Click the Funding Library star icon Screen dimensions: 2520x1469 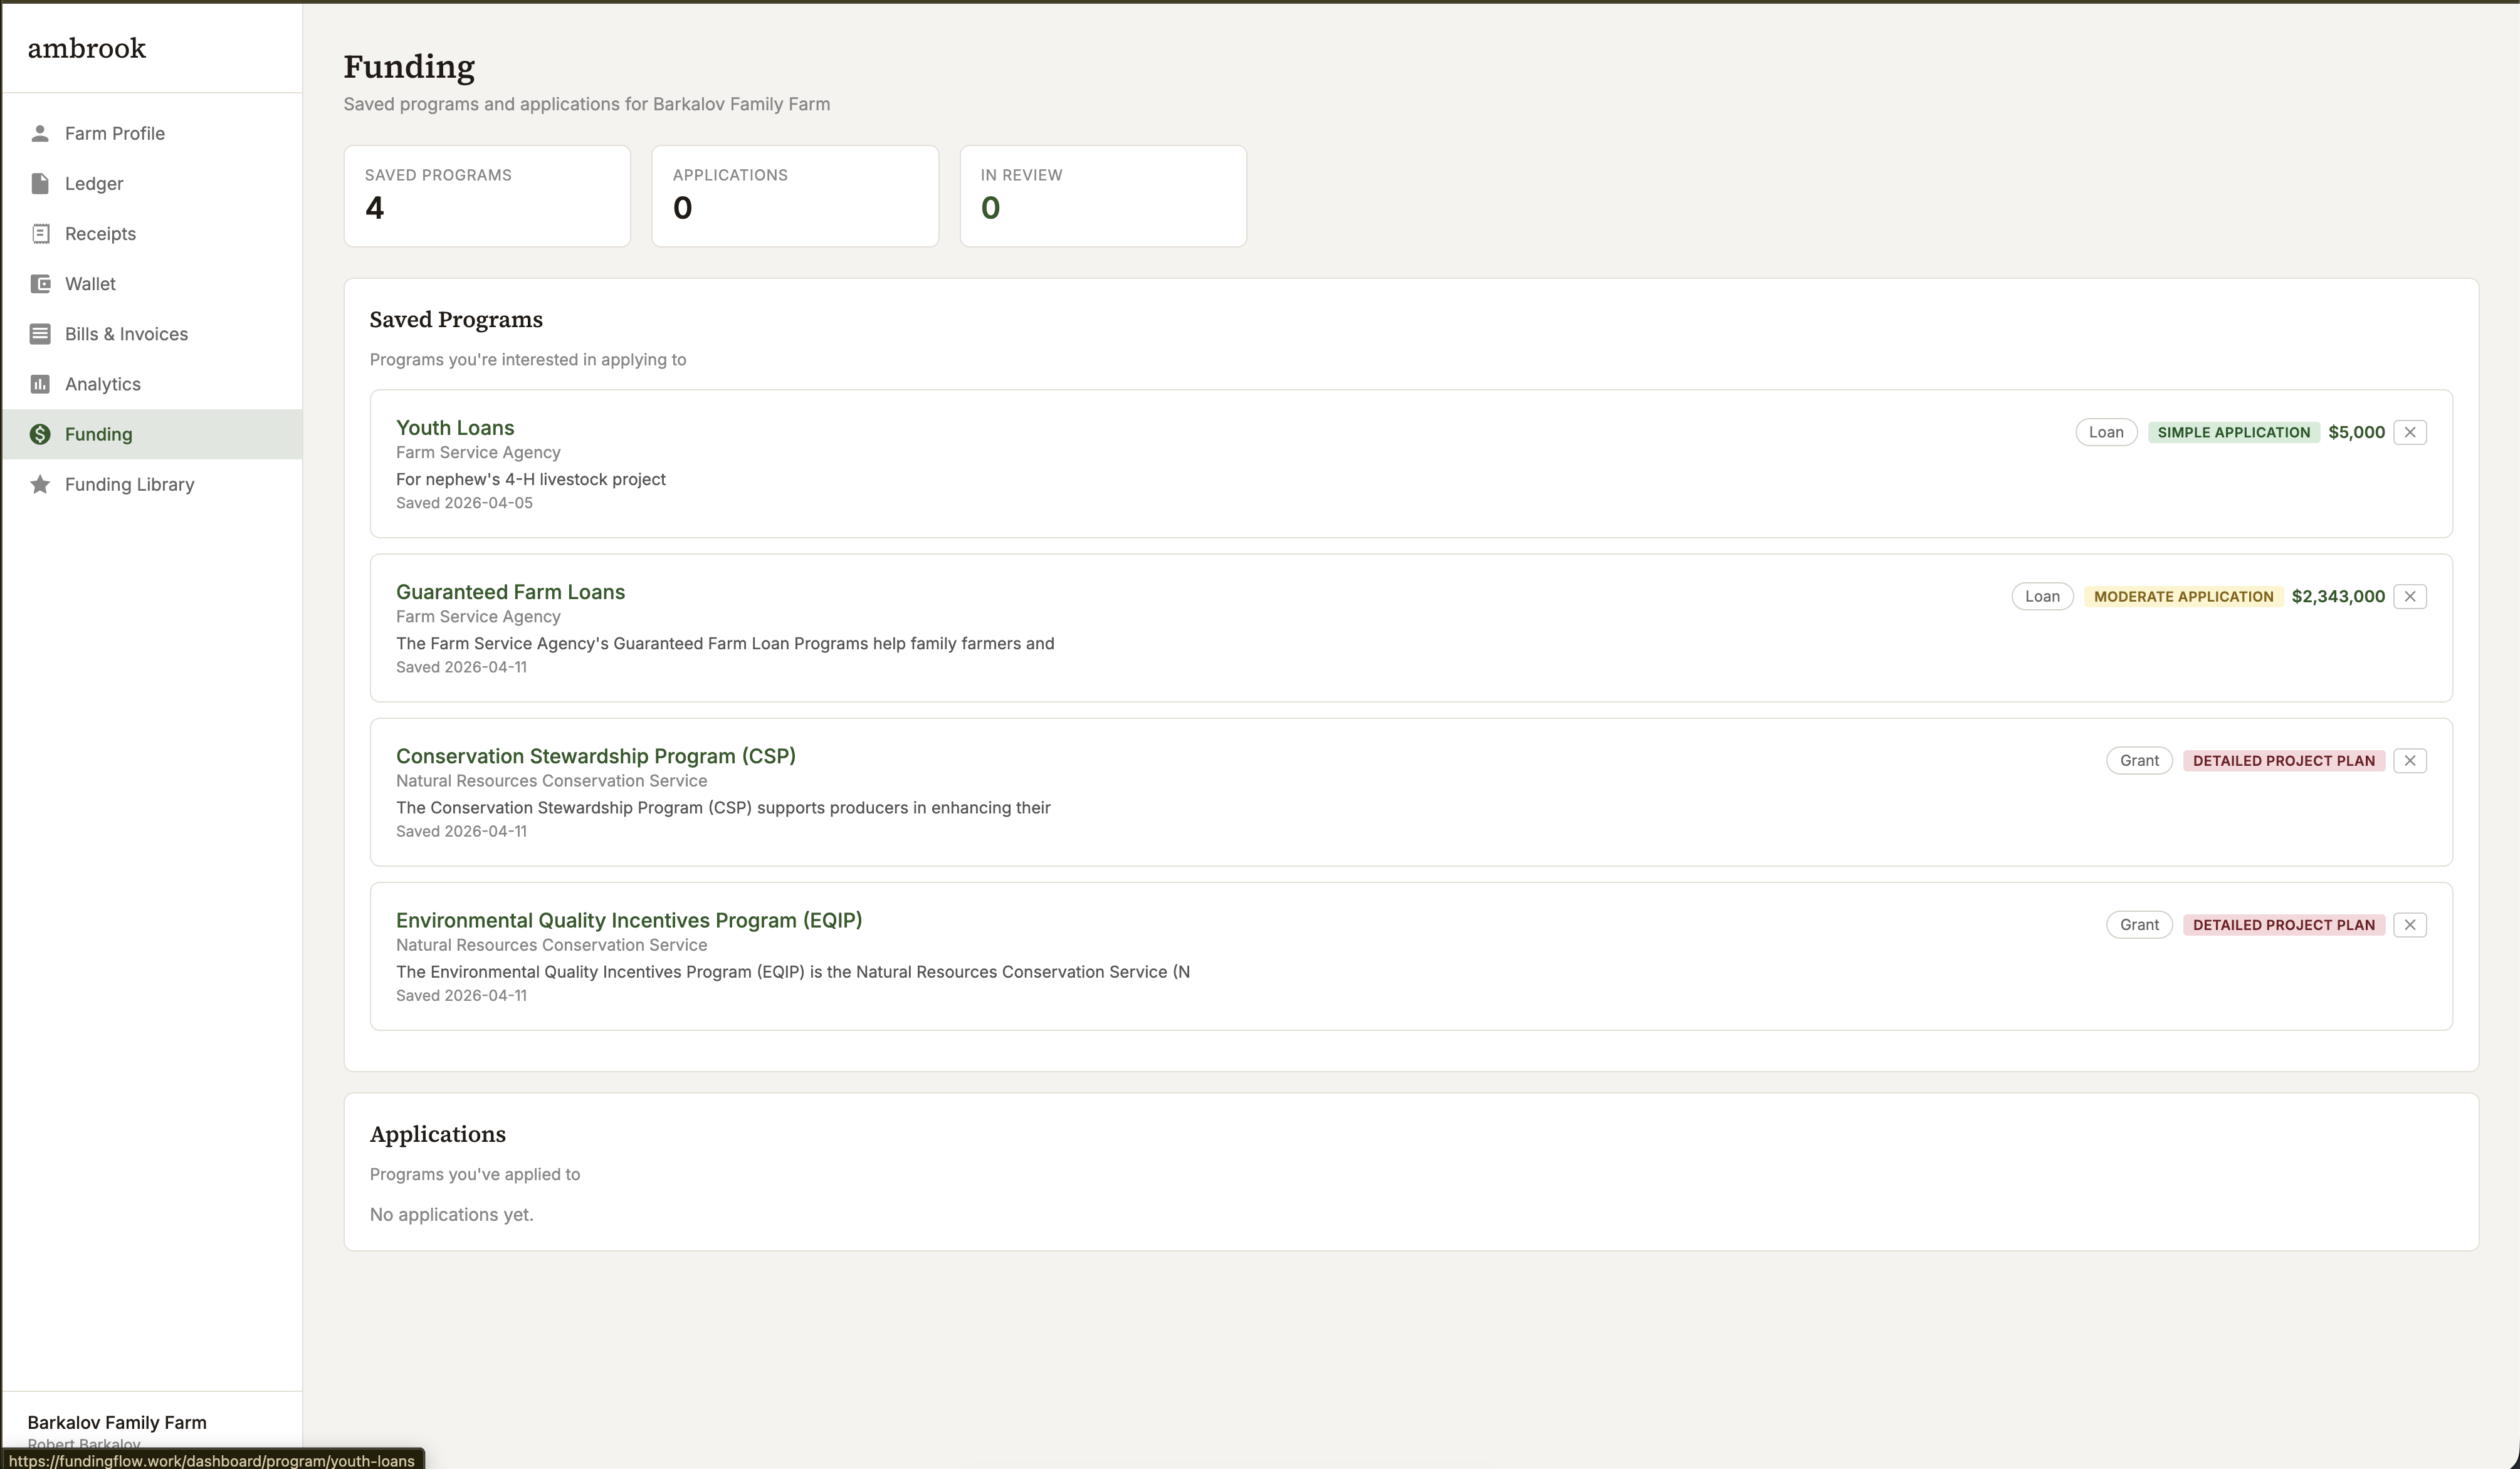40,484
